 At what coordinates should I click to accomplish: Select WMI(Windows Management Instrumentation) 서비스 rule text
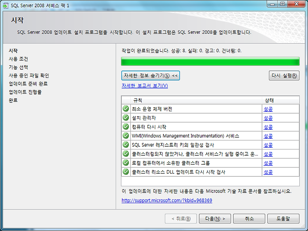tap(185, 136)
